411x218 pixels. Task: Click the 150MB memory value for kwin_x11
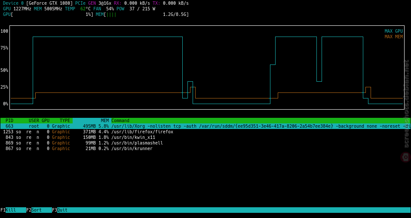click(x=89, y=137)
